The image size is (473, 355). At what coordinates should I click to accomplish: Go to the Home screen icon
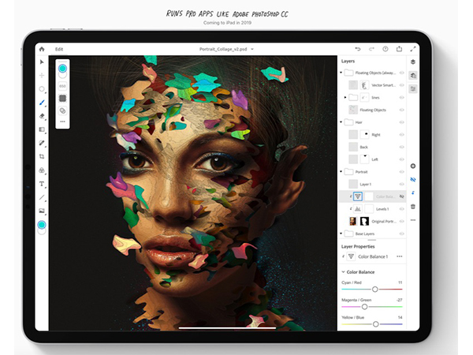click(42, 49)
